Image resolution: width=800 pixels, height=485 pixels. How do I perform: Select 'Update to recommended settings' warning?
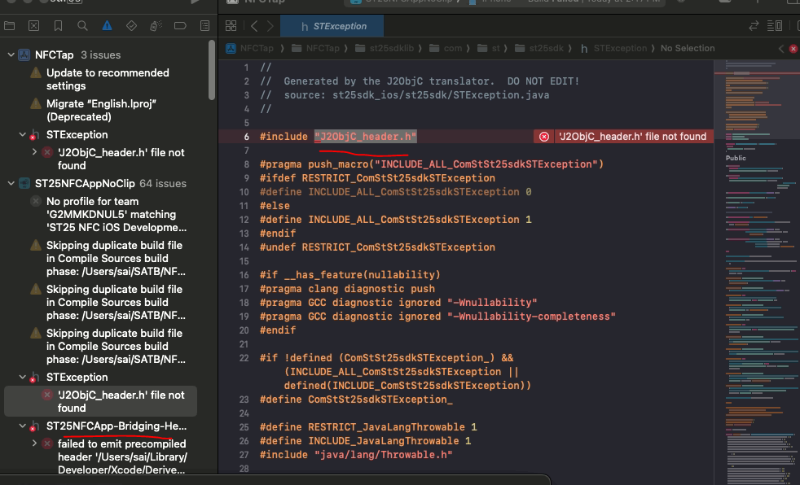(x=108, y=79)
